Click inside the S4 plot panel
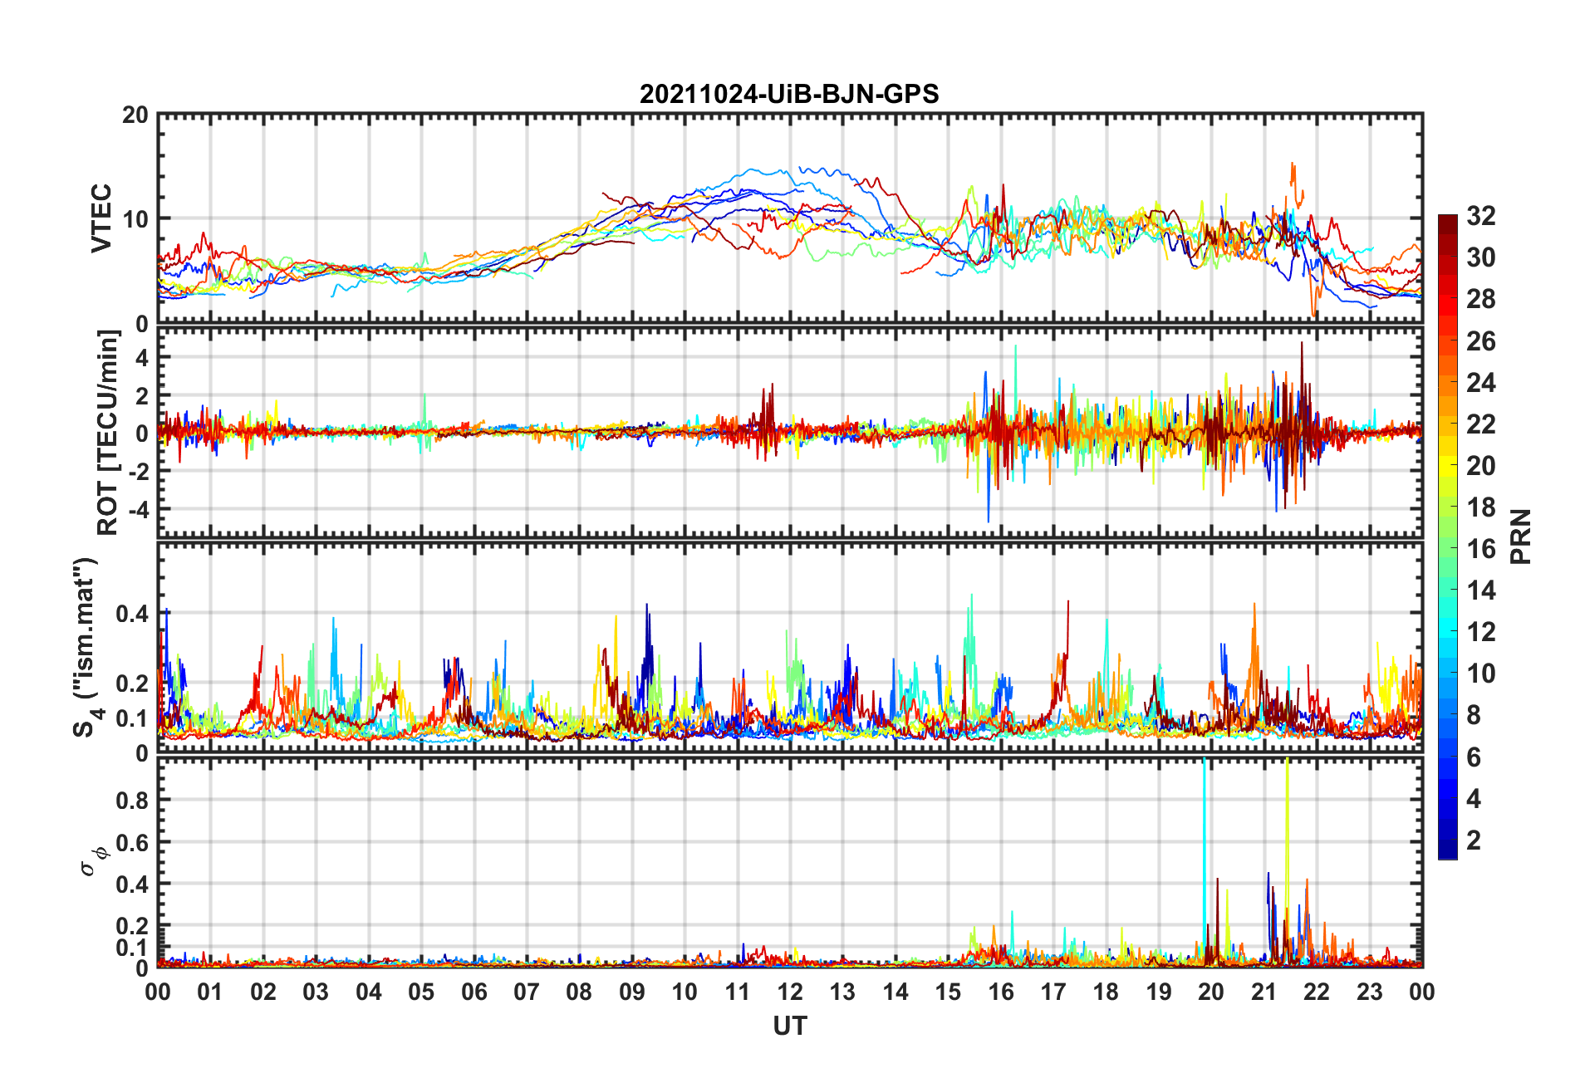1580x1073 pixels. [x=790, y=648]
